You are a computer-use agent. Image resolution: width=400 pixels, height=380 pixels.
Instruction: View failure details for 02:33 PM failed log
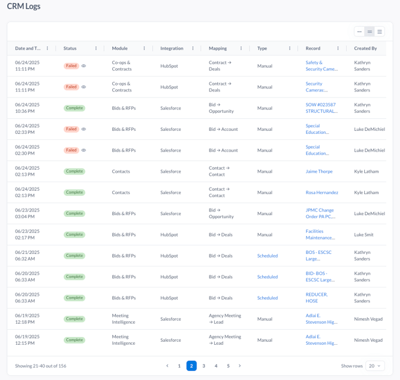(84, 129)
